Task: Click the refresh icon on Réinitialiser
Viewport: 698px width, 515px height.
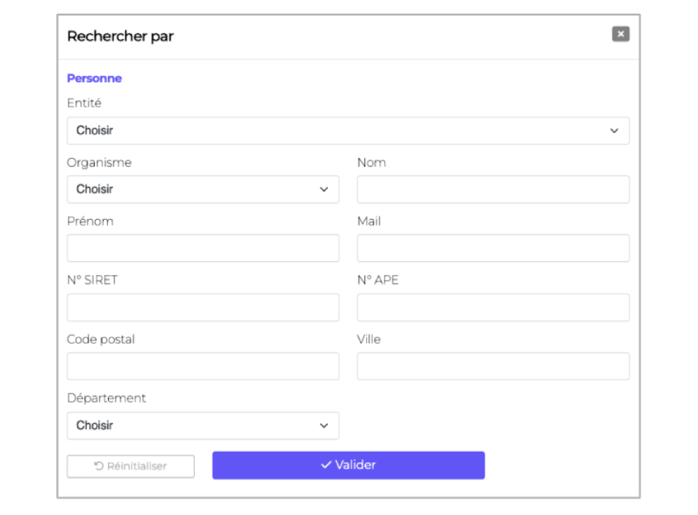Action: click(x=97, y=466)
